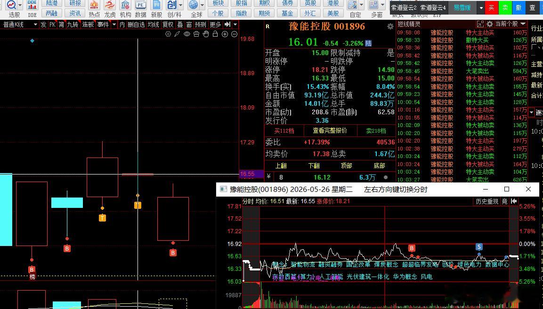Open the 多窗 multi-window icon
Image resolution: width=543 pixels, height=309 pixels.
[373, 5]
